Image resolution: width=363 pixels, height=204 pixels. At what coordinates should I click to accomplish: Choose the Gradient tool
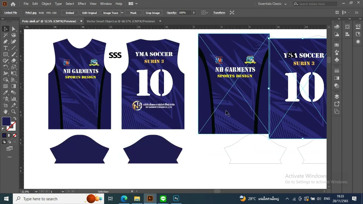(14, 86)
